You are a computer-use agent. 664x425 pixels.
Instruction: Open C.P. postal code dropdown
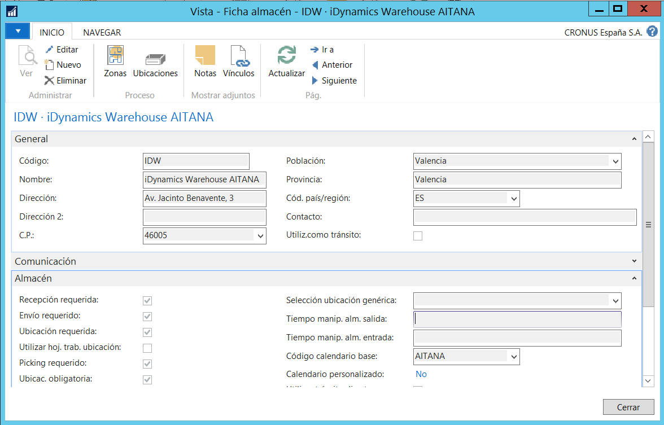260,236
